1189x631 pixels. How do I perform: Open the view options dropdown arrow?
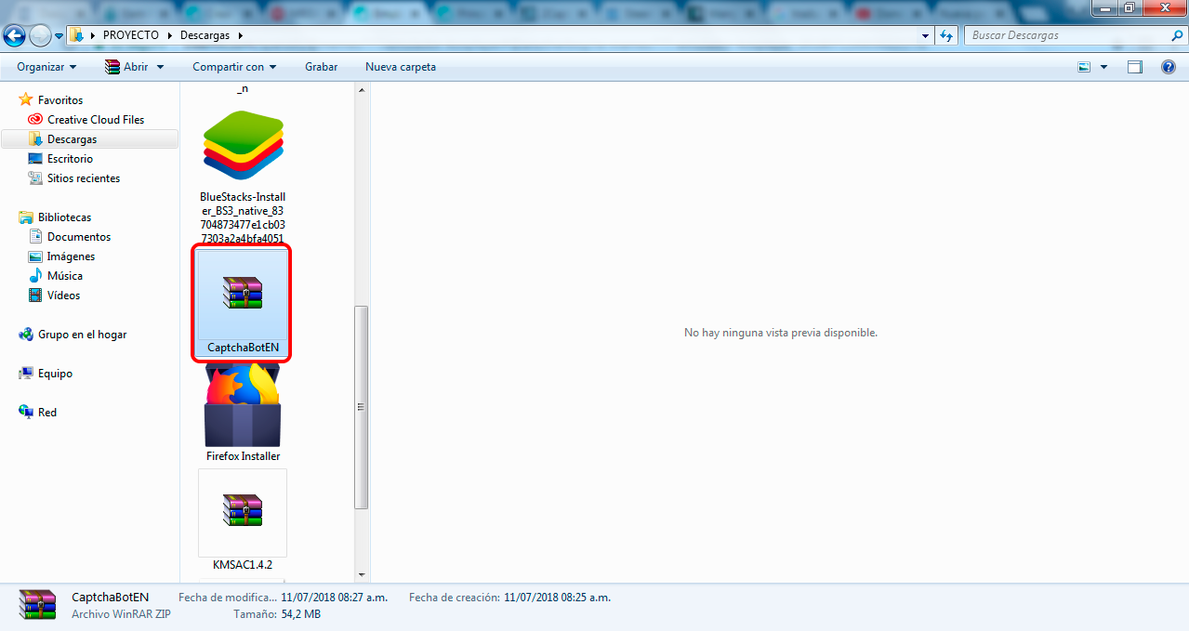point(1103,67)
